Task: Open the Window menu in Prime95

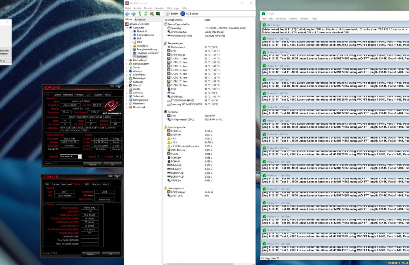Action: 305,18
